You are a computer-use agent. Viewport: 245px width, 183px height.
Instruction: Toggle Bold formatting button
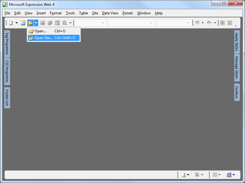(222, 23)
